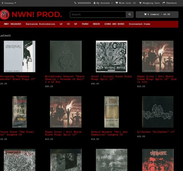Click the NWN! PROD. logo emblem
Image resolution: width=183 pixels, height=171 pixels.
[x=5, y=15]
